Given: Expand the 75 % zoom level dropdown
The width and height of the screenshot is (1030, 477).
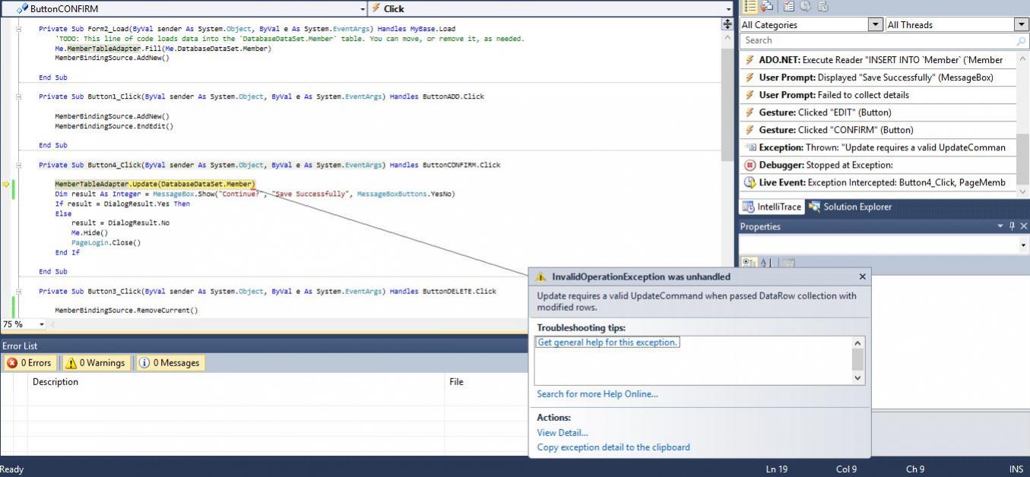Looking at the screenshot, I should pyautogui.click(x=41, y=324).
